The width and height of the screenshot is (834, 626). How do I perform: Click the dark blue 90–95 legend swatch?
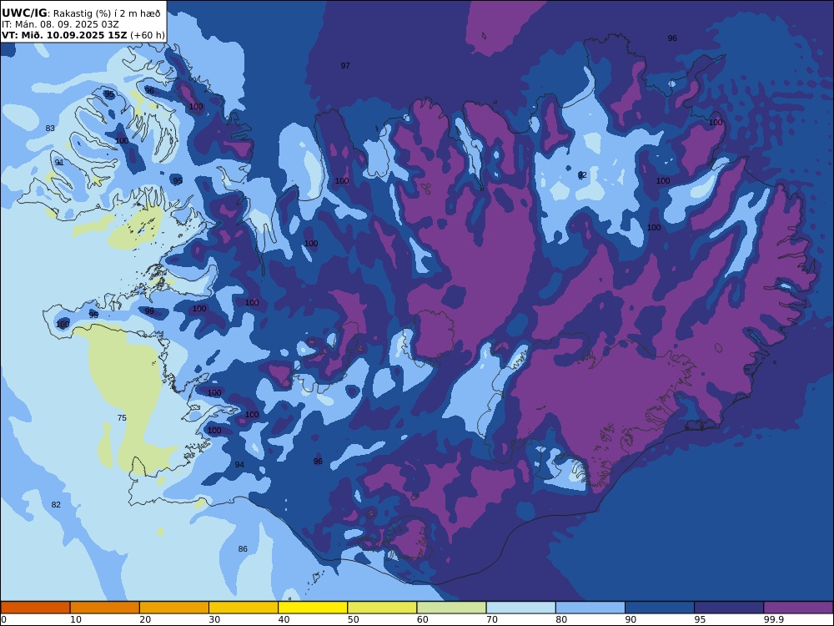[660, 608]
